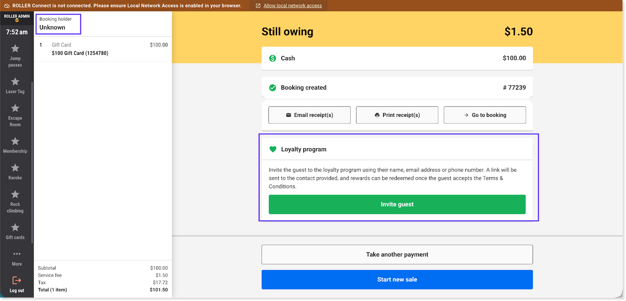This screenshot has width=626, height=301.
Task: Open Jump passes star category
Action: [x=15, y=55]
